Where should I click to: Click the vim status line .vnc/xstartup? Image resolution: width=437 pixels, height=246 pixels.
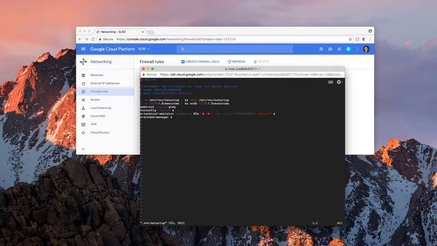(x=163, y=223)
